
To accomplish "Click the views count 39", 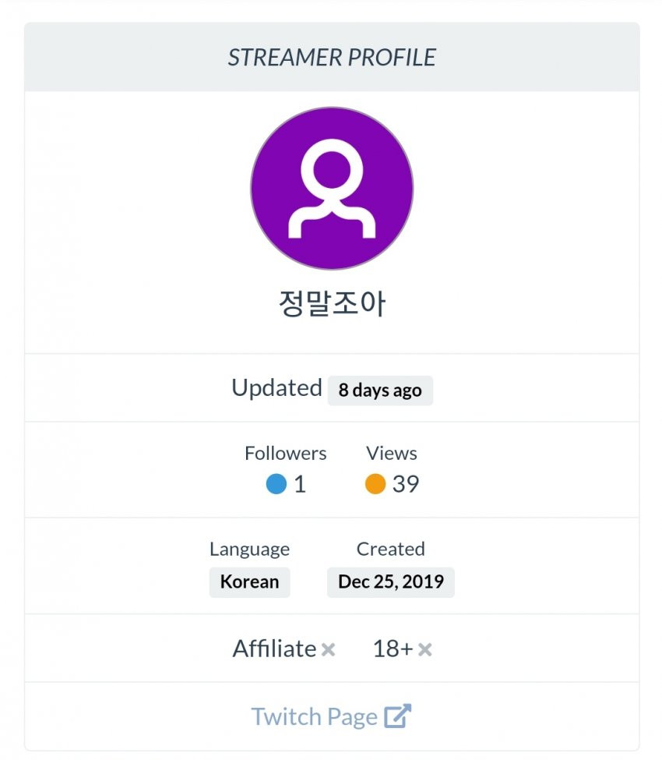I will [406, 484].
